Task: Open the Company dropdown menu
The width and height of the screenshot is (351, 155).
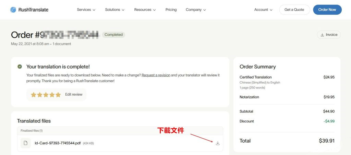Action: pyautogui.click(x=196, y=10)
